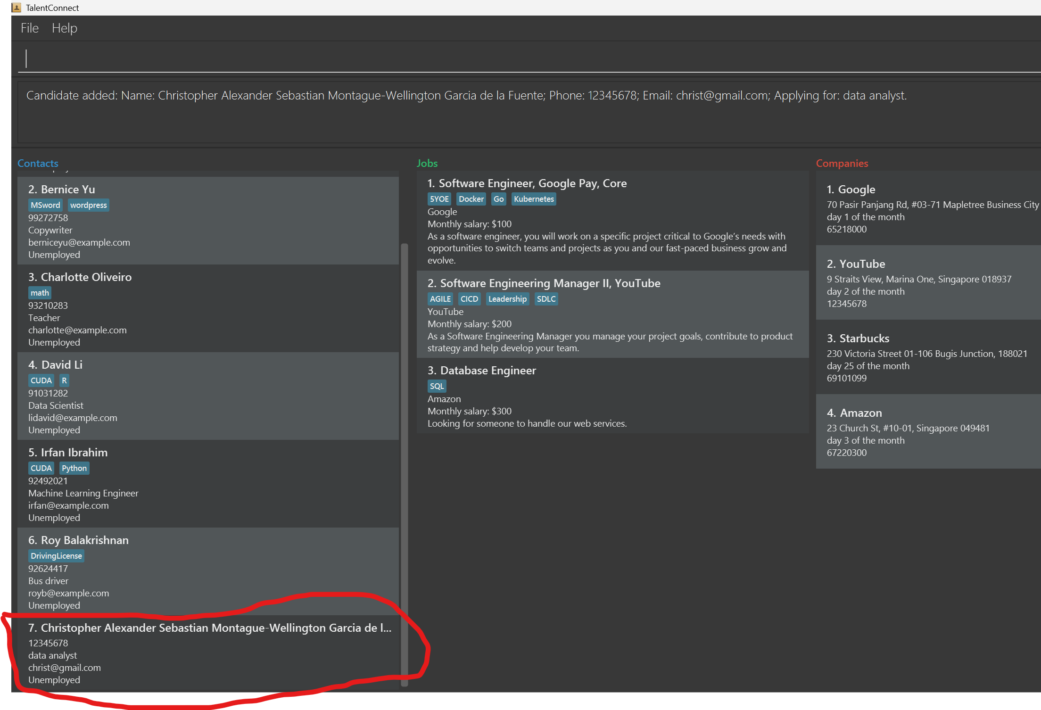Open the File menu

[29, 28]
